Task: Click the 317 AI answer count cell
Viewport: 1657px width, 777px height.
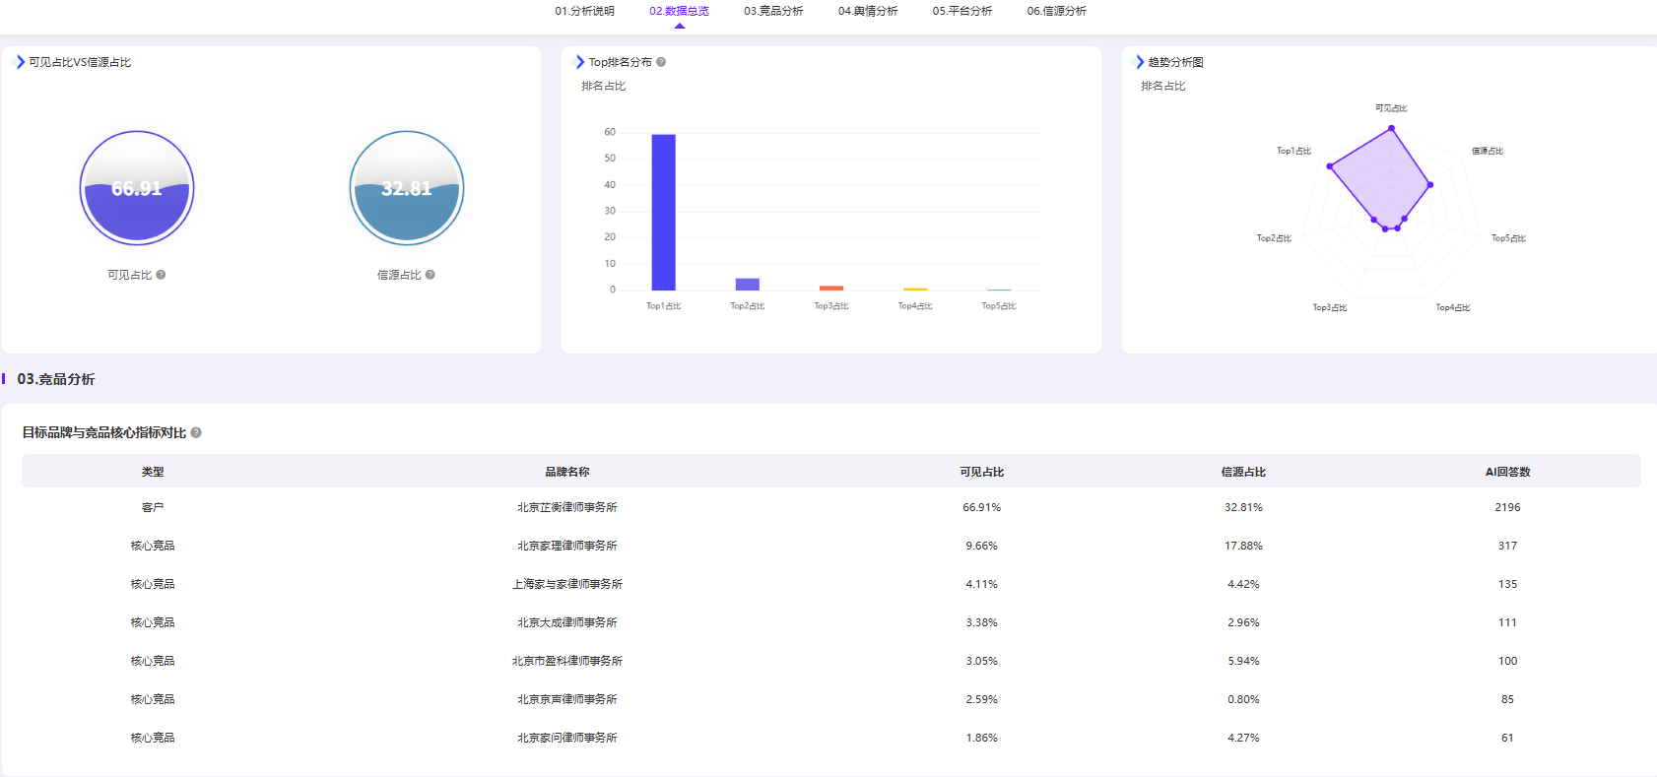Action: (x=1508, y=546)
